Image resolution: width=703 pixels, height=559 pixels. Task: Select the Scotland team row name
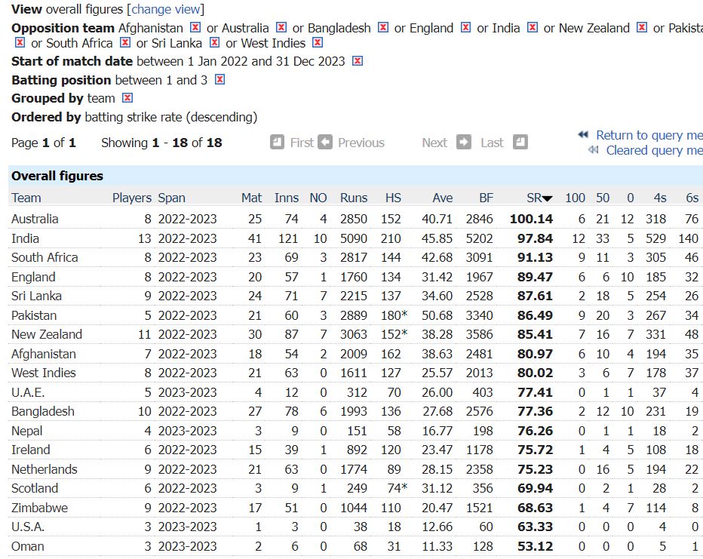tap(35, 488)
